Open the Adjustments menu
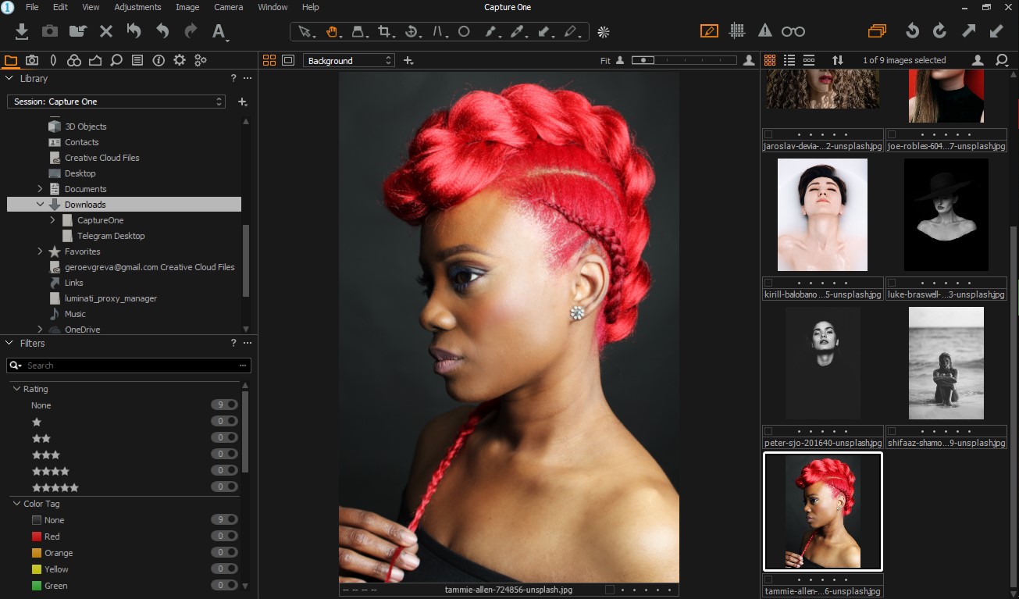Image resolution: width=1019 pixels, height=599 pixels. (x=137, y=7)
